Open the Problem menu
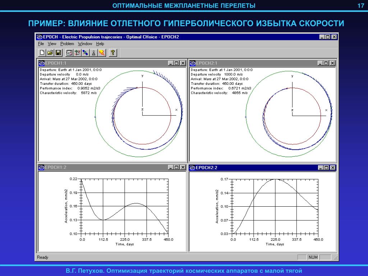 [67, 43]
